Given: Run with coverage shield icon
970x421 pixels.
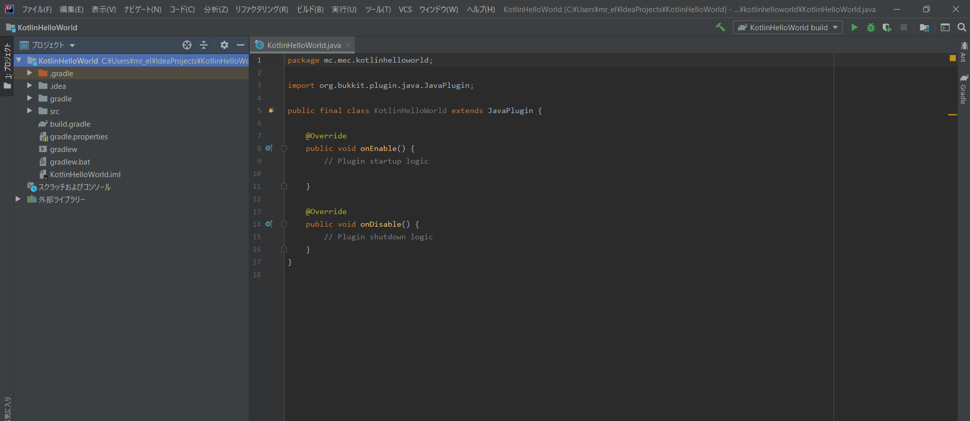Looking at the screenshot, I should click(887, 27).
